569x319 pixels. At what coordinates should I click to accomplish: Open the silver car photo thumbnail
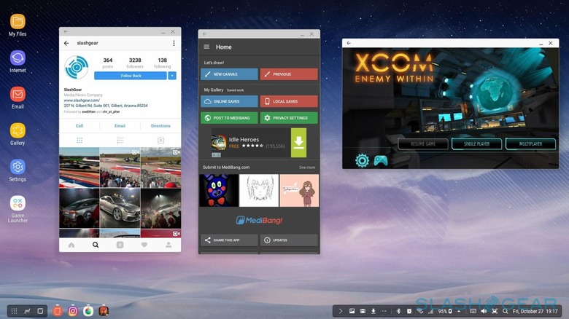tap(120, 208)
